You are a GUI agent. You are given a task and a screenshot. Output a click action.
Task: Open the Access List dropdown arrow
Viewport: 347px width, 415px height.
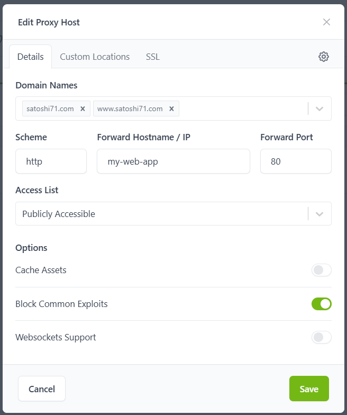[319, 214]
